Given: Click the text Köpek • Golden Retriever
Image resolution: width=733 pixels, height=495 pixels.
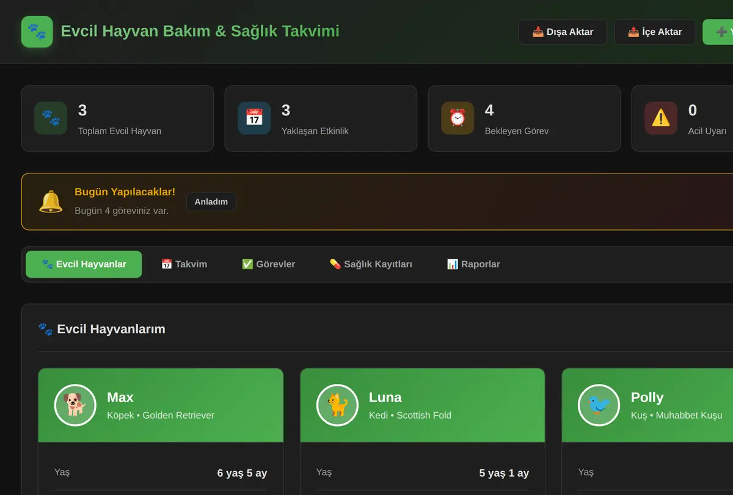Looking at the screenshot, I should tap(161, 415).
